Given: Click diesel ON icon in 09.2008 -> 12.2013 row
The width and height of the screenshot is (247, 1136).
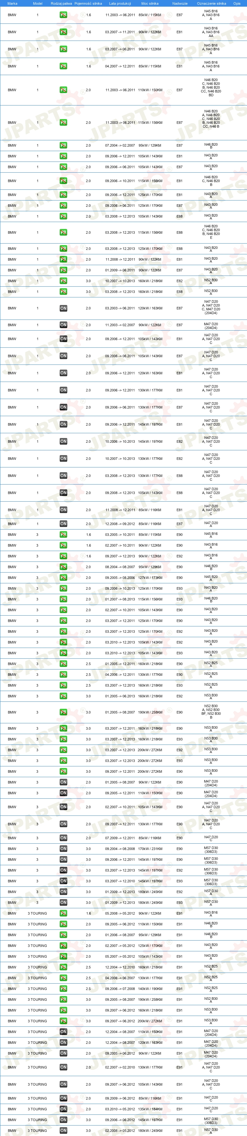Looking at the screenshot, I should 63,492.
